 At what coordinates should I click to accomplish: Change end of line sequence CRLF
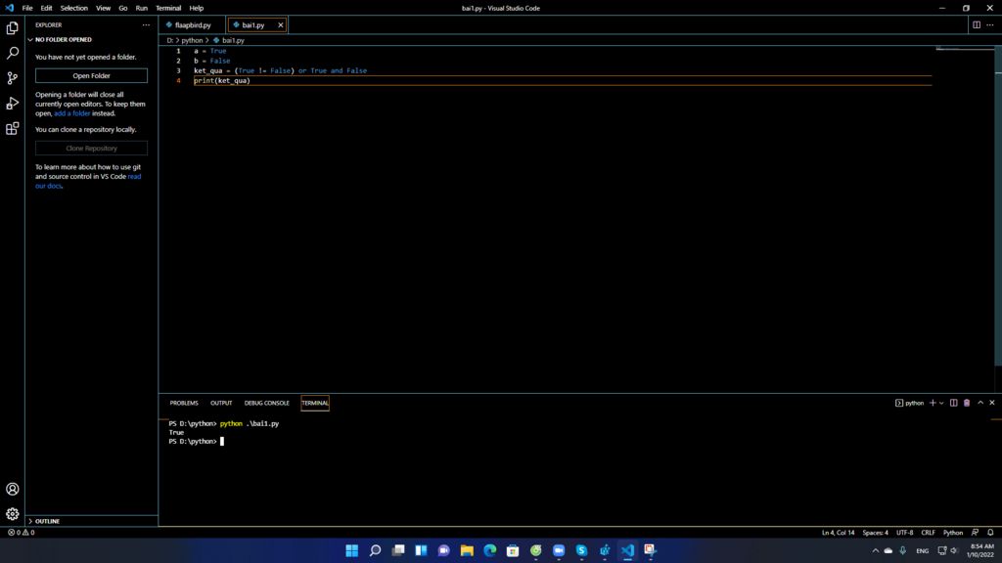(928, 533)
